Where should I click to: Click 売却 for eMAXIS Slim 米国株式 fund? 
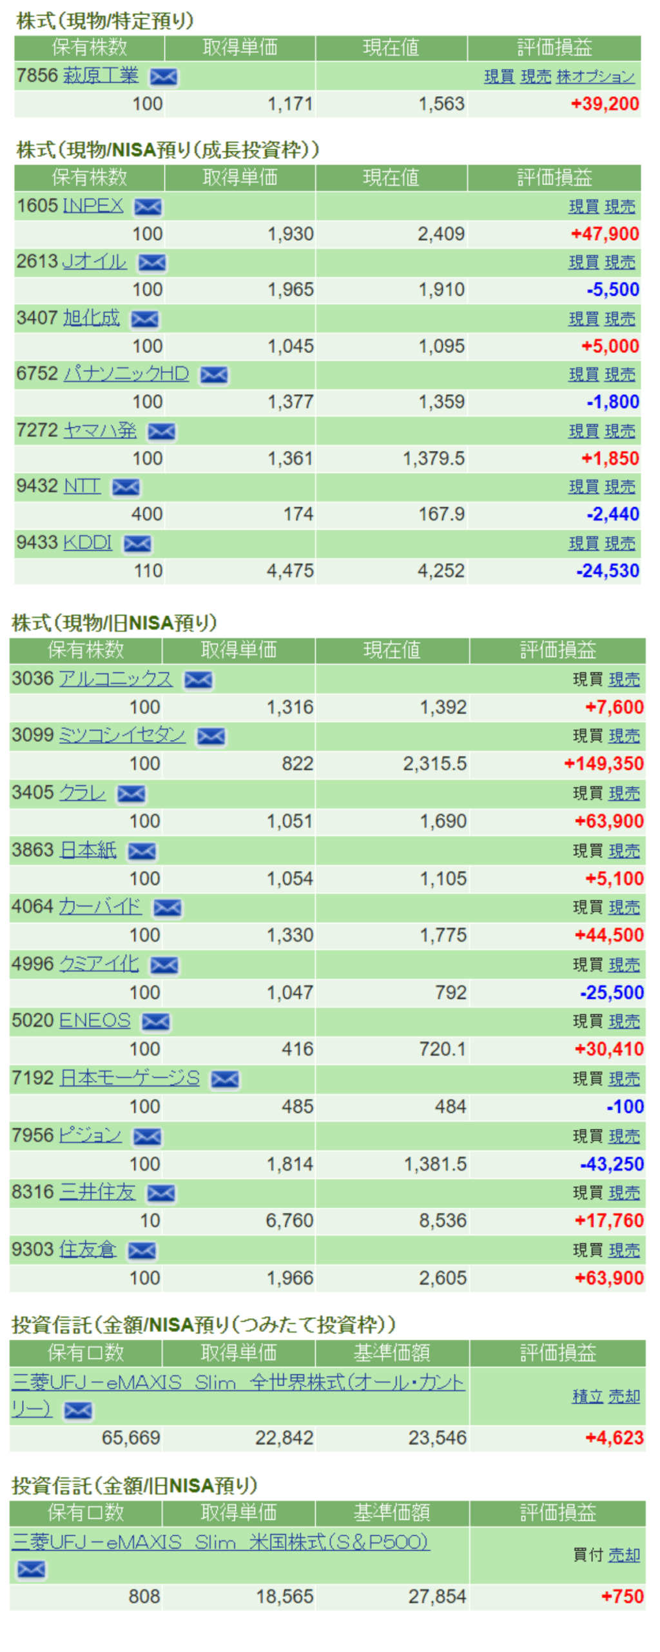point(624,1555)
